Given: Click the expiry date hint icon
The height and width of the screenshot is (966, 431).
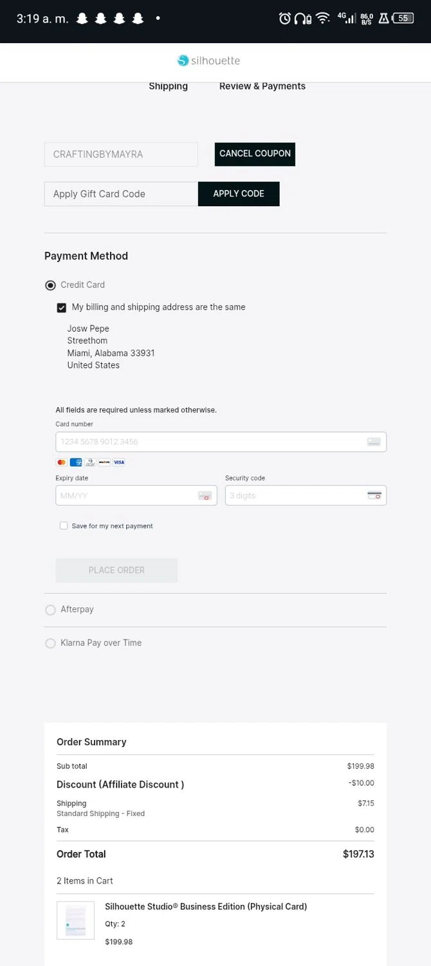Looking at the screenshot, I should click(x=205, y=496).
